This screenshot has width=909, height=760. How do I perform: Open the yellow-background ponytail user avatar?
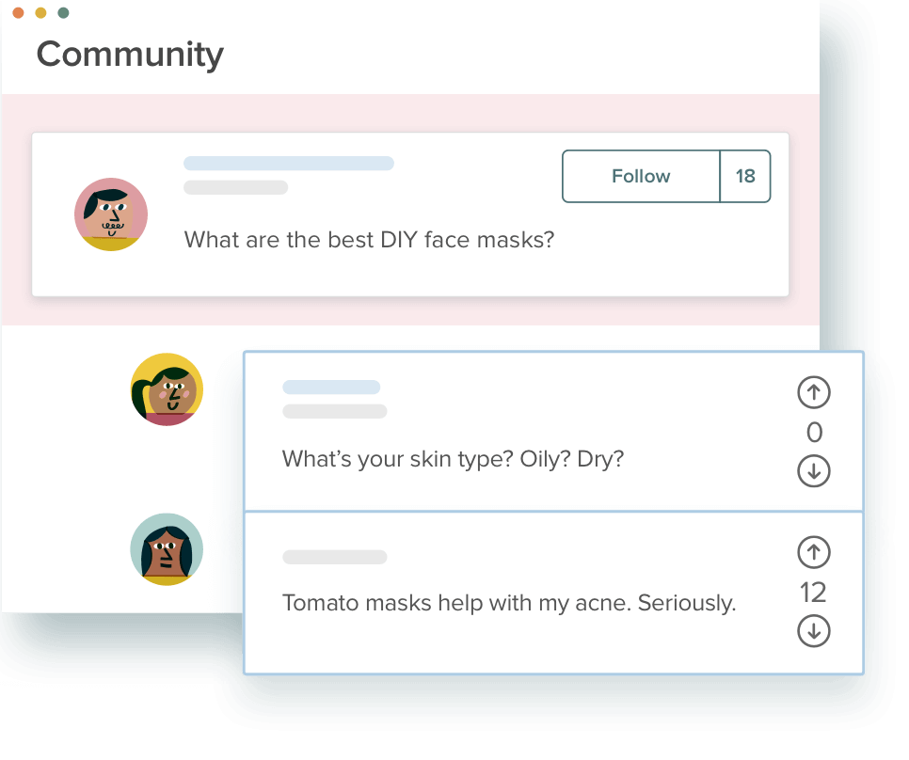click(167, 389)
